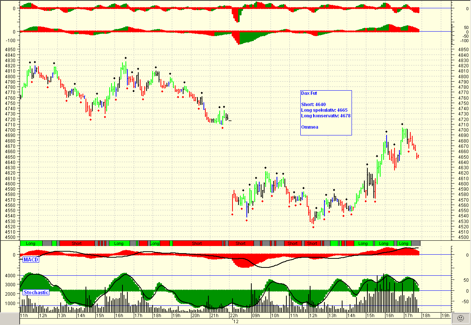
Task: Expand the Long spekulativ: 4665 entry
Action: [x=324, y=110]
